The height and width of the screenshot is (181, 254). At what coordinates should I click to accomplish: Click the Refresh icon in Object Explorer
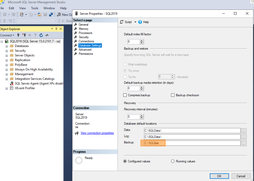tap(41, 35)
